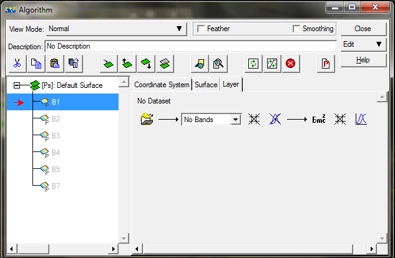
Task: Click layer panel scroll up arrow
Action: (382, 97)
